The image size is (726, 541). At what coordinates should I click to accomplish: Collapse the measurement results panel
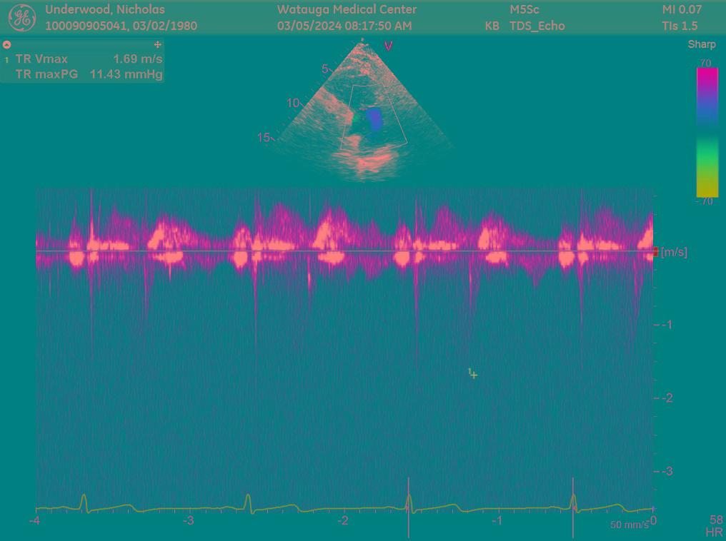7,44
